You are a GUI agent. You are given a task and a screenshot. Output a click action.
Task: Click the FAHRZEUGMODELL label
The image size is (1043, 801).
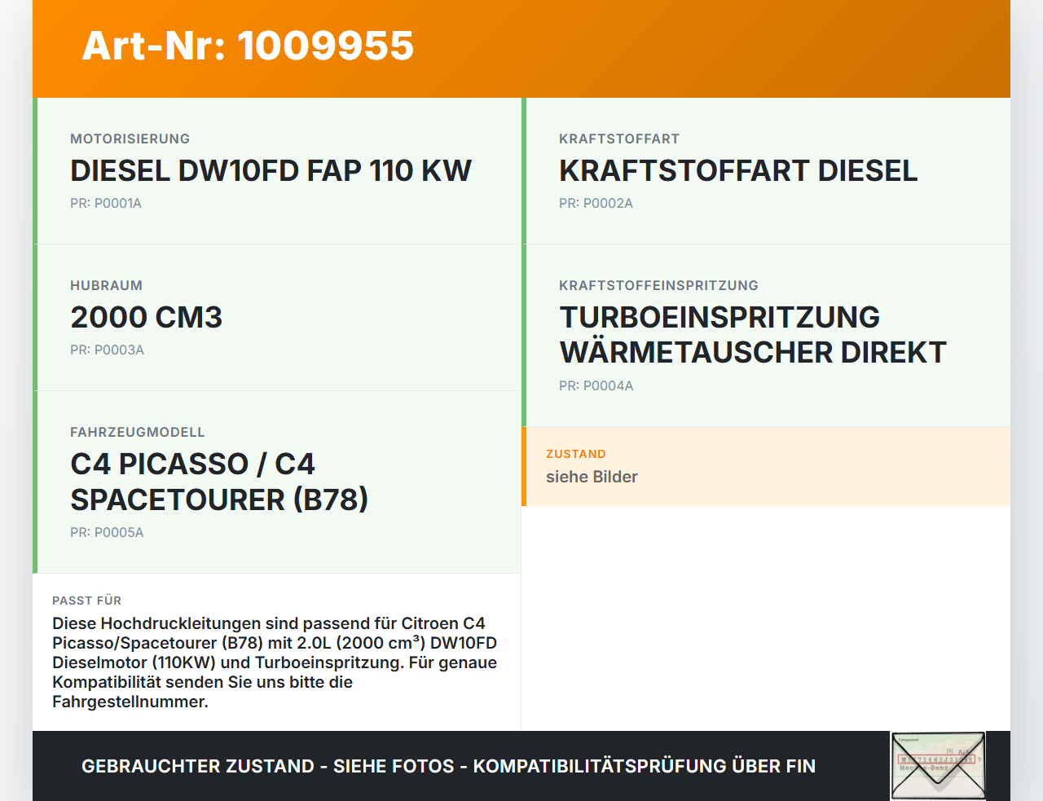138,433
